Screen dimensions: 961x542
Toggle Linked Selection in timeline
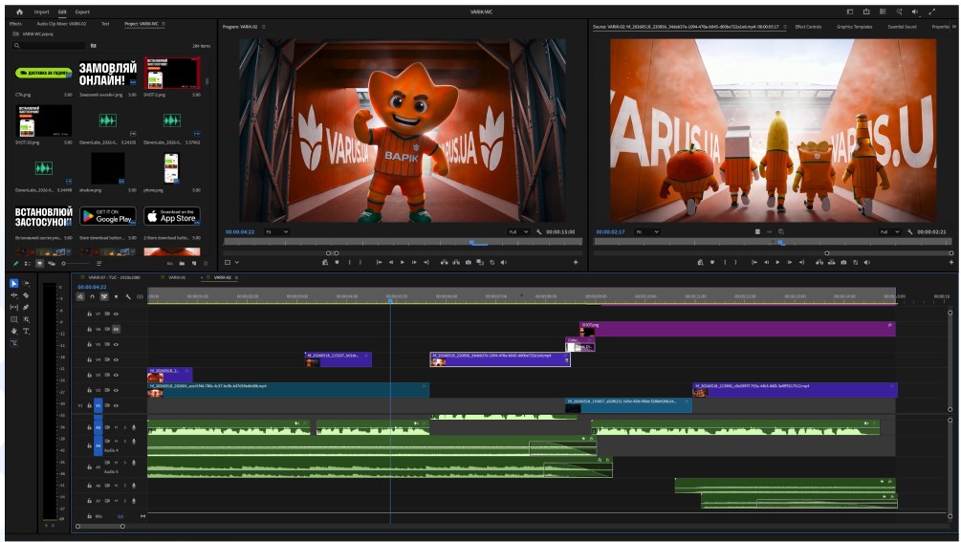click(x=104, y=297)
